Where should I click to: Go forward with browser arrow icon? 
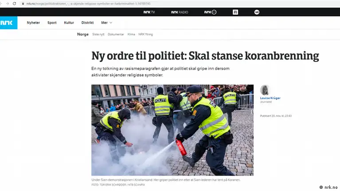pyautogui.click(x=8, y=4)
